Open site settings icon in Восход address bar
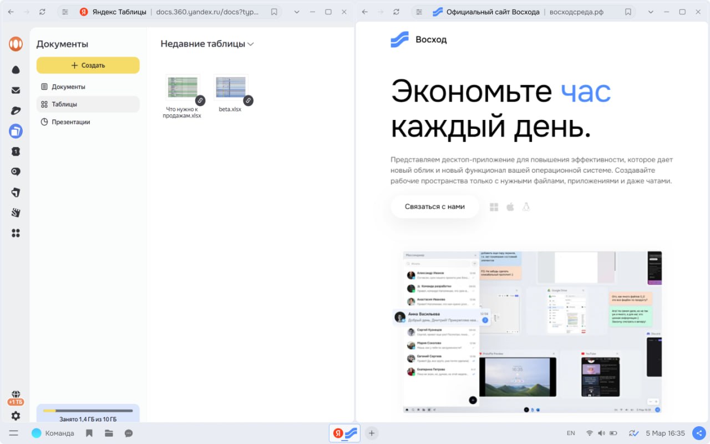Screen dimensions: 710x444 click(419, 12)
